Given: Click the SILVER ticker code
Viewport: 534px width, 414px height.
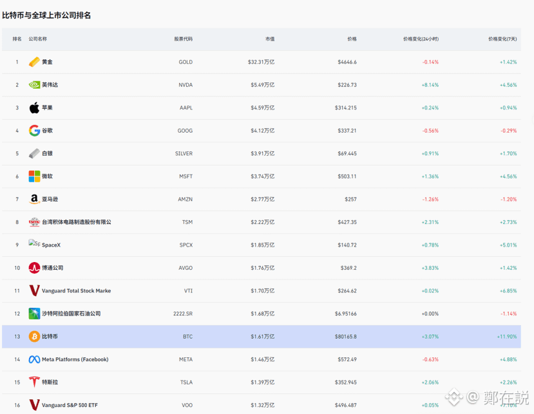Looking at the screenshot, I should click(184, 153).
